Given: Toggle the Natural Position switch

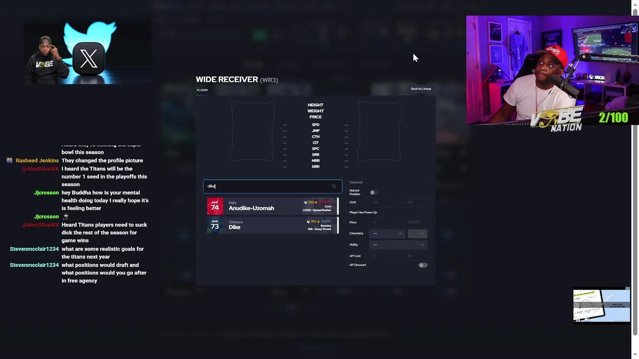Looking at the screenshot, I should click(x=374, y=192).
